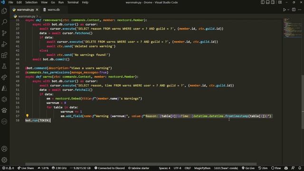Open the paw icon extension view

pos(4,111)
